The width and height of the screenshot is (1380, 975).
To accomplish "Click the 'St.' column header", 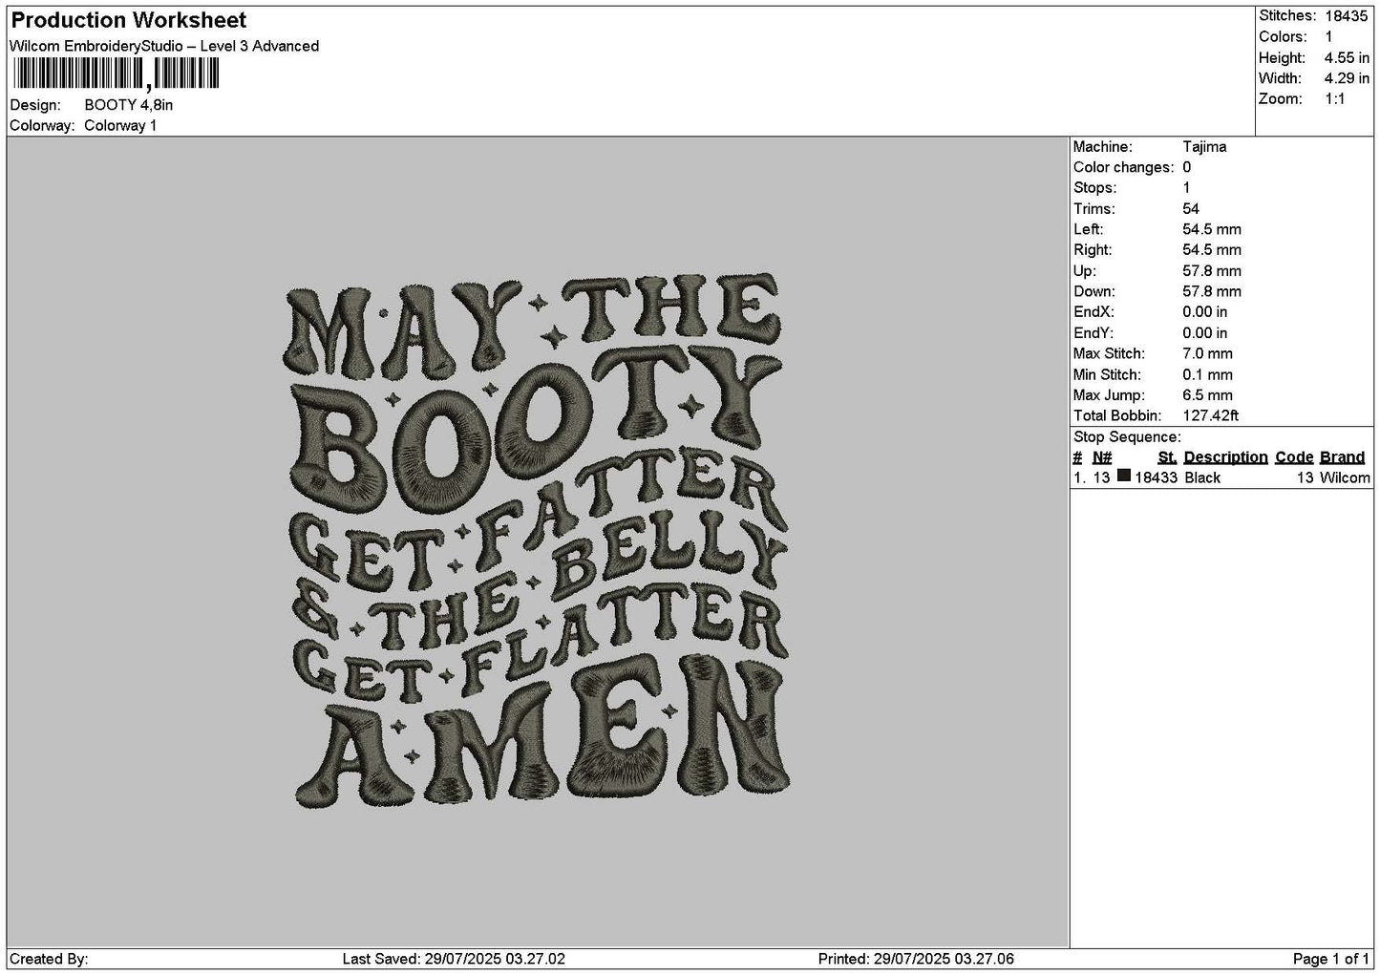I will tap(1167, 457).
